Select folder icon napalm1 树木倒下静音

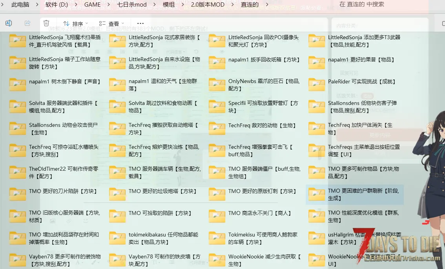pyautogui.click(x=18, y=85)
